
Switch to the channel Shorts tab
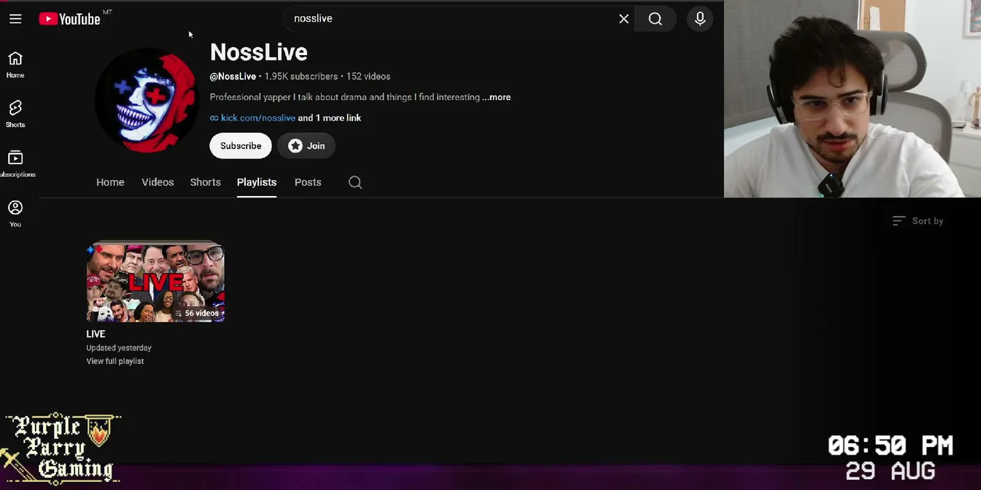click(205, 182)
